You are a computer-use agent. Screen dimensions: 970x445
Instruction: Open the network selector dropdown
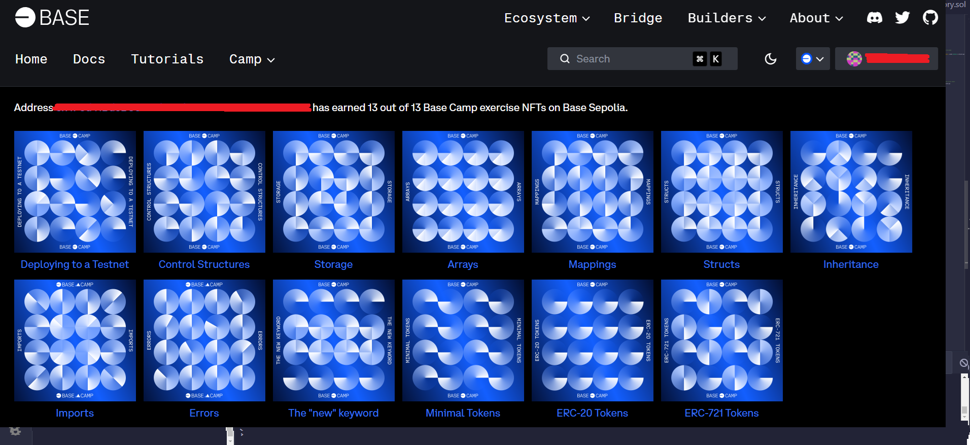pyautogui.click(x=813, y=59)
